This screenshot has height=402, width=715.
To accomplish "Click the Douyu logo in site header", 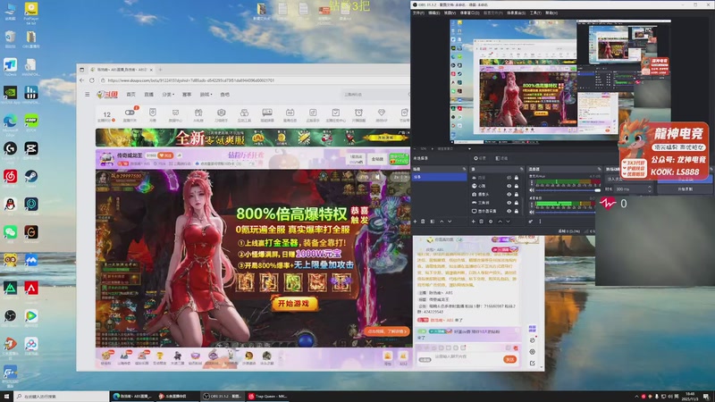I will point(107,95).
